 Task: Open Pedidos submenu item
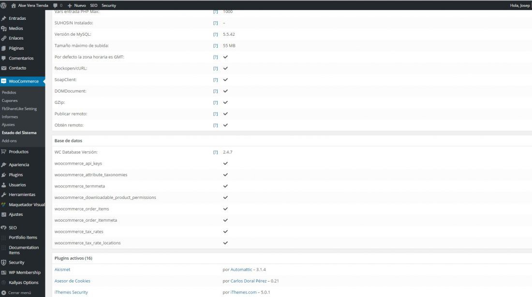point(9,92)
